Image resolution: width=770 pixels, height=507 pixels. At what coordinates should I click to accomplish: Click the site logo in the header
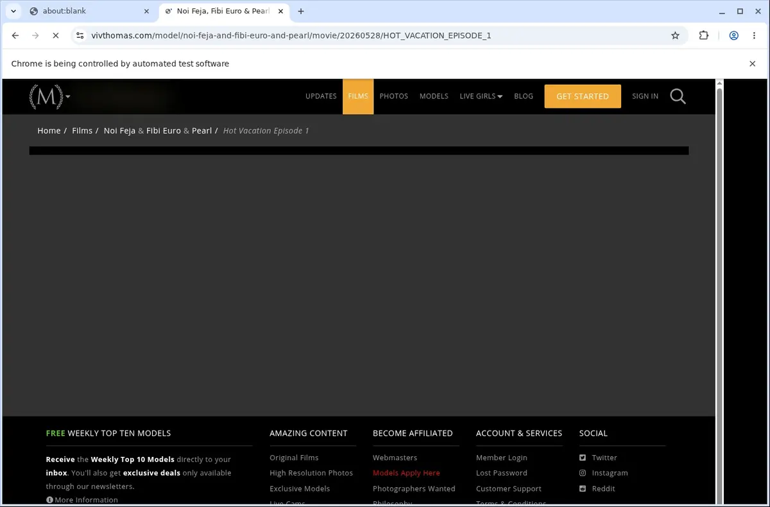coord(46,96)
